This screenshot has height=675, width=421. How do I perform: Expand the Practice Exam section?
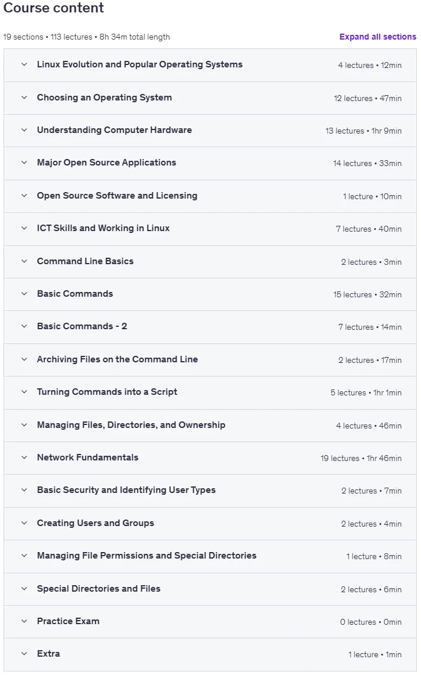click(210, 621)
